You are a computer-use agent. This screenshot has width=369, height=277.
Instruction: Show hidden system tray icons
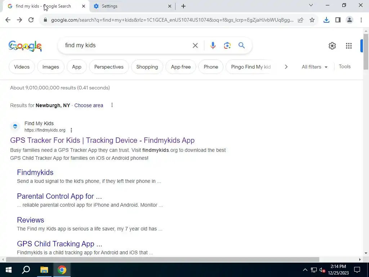pyautogui.click(x=305, y=270)
